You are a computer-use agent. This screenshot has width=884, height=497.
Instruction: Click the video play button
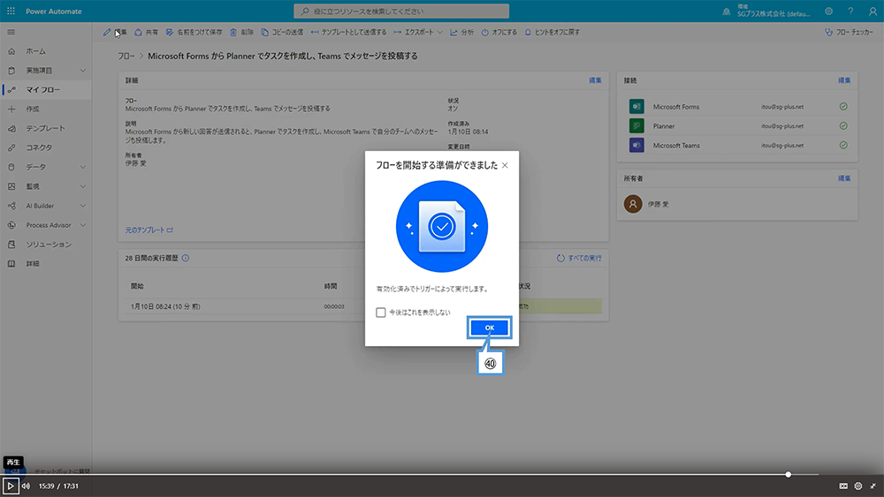[10, 486]
